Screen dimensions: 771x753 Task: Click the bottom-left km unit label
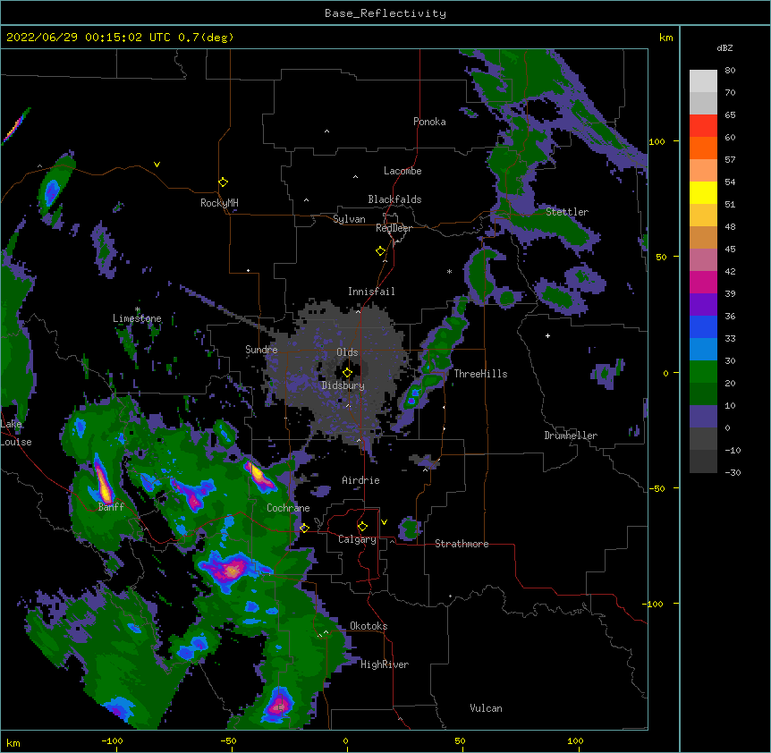[13, 743]
